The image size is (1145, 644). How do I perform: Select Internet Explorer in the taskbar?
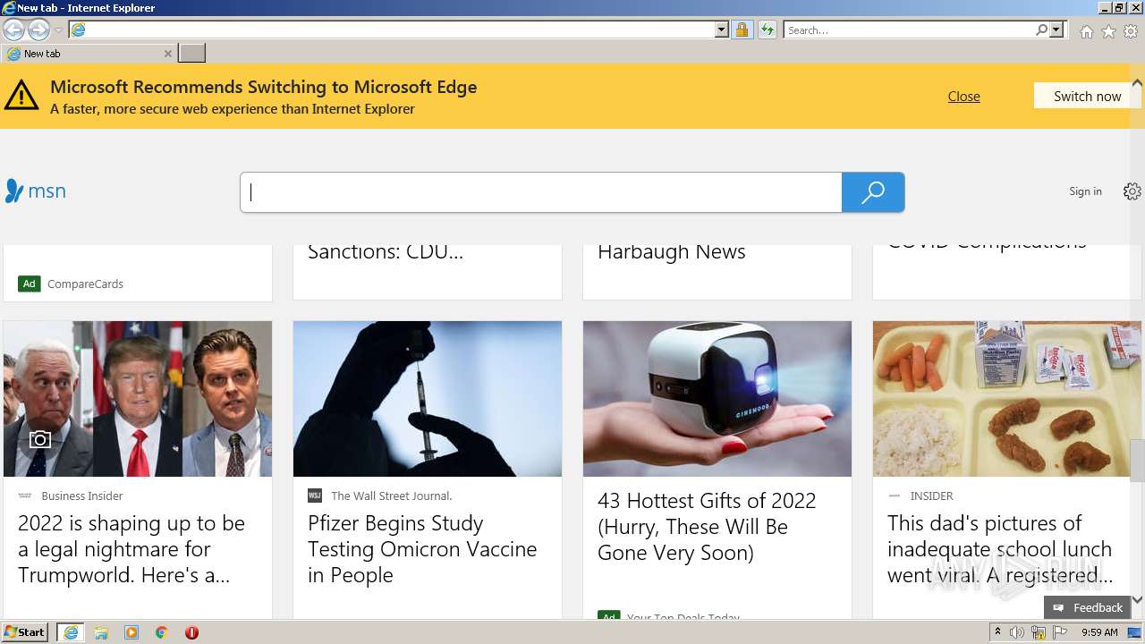point(71,632)
